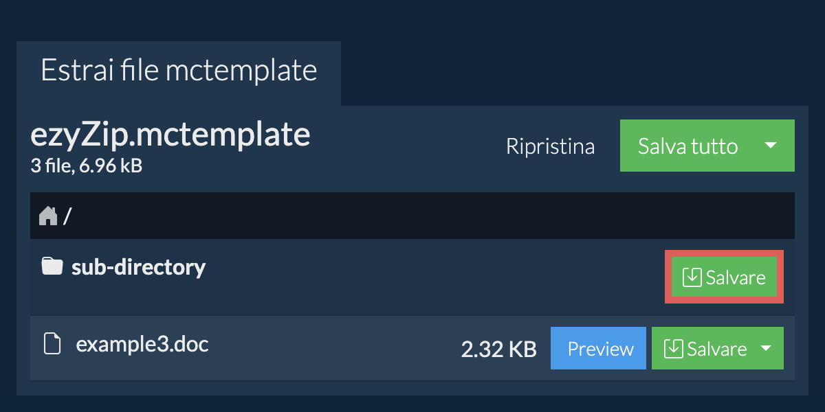Click the 3 file, 6.96 kB summary text
The height and width of the screenshot is (412, 825).
[86, 165]
